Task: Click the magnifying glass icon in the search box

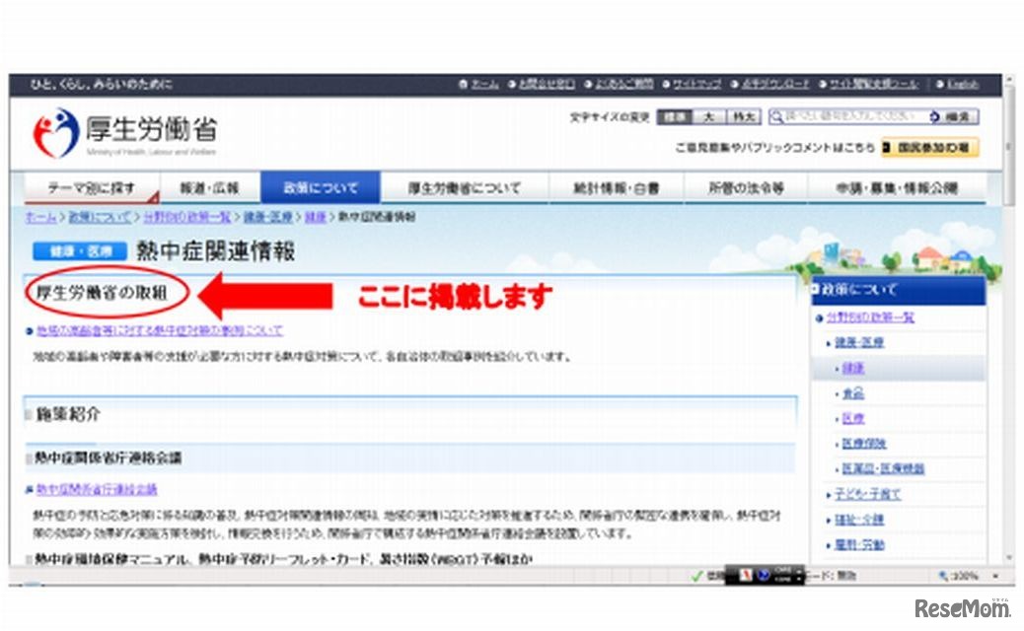Action: 777,115
